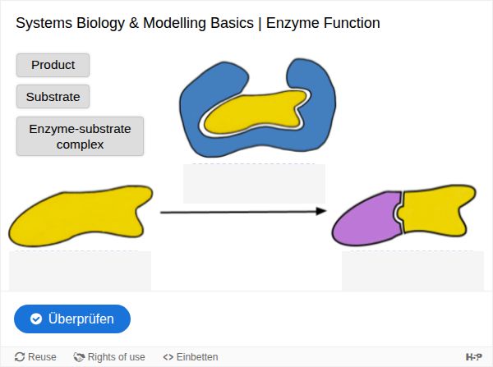Open the Einbetten embed link
Viewport: 493px width, 367px height.
pyautogui.click(x=191, y=357)
